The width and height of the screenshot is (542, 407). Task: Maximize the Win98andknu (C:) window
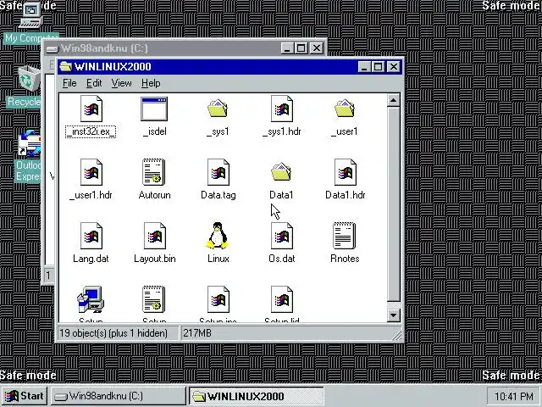pyautogui.click(x=301, y=48)
